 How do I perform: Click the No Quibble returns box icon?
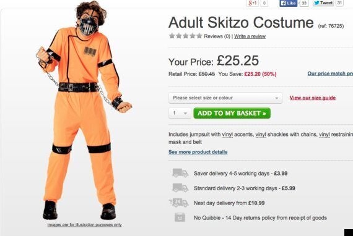coord(180,217)
